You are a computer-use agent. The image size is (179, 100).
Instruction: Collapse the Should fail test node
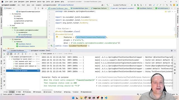(9, 68)
